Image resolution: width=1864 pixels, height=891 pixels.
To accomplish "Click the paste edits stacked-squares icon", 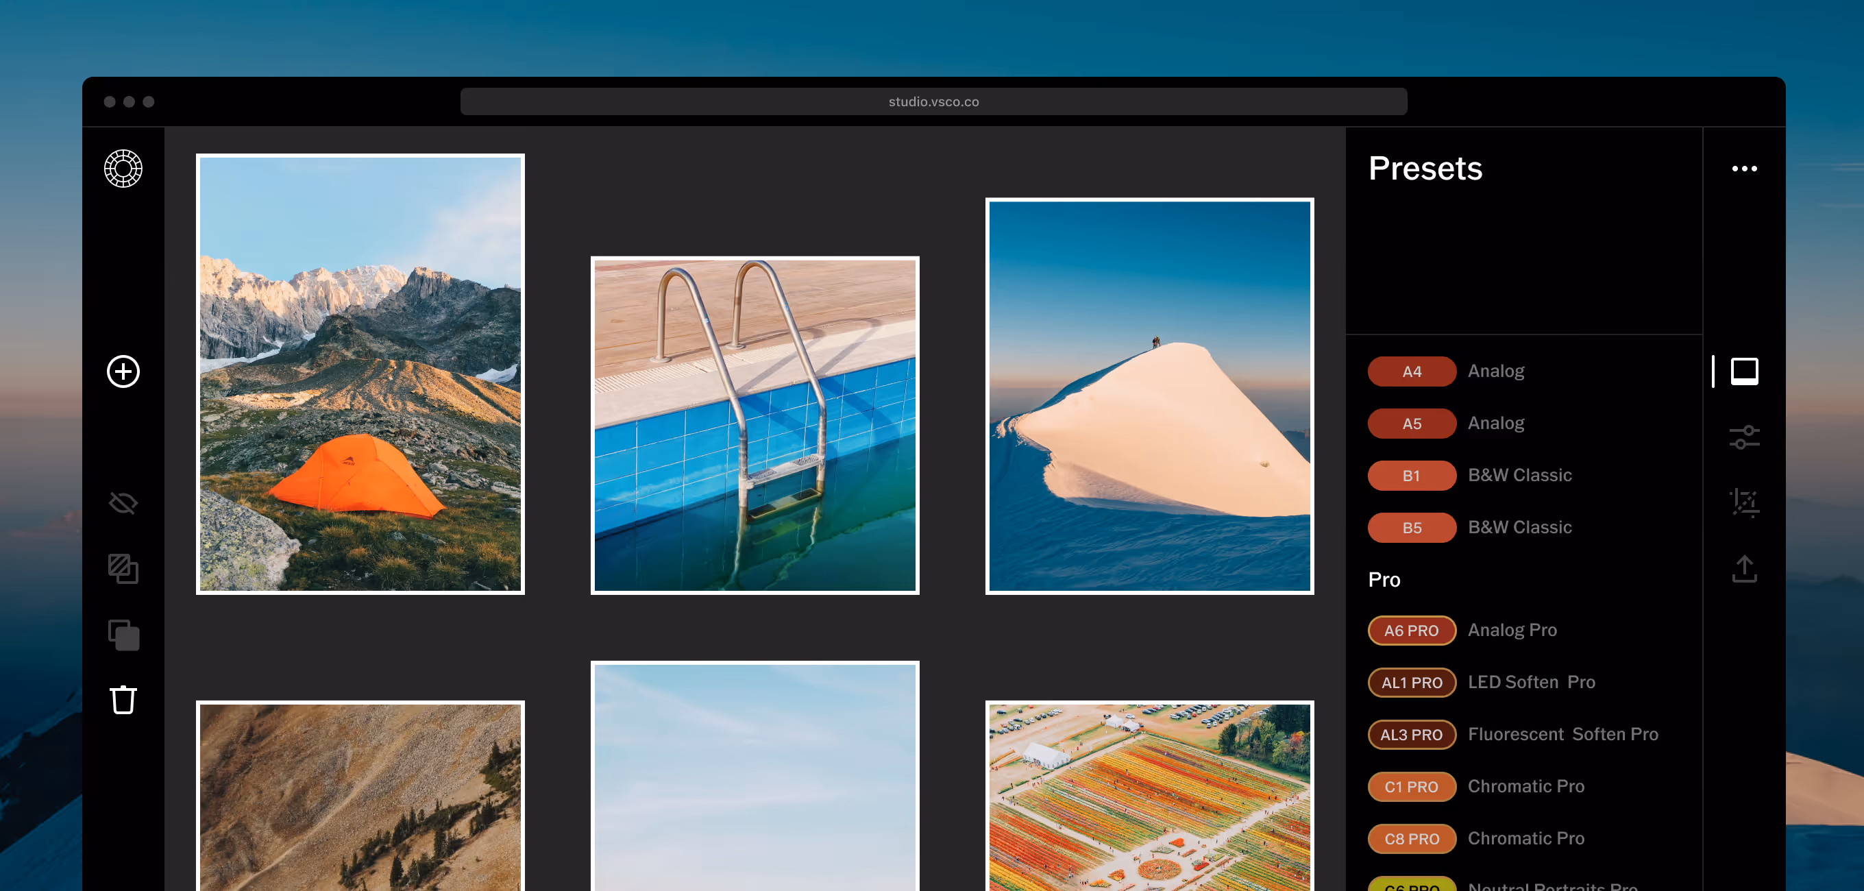I will point(123,635).
